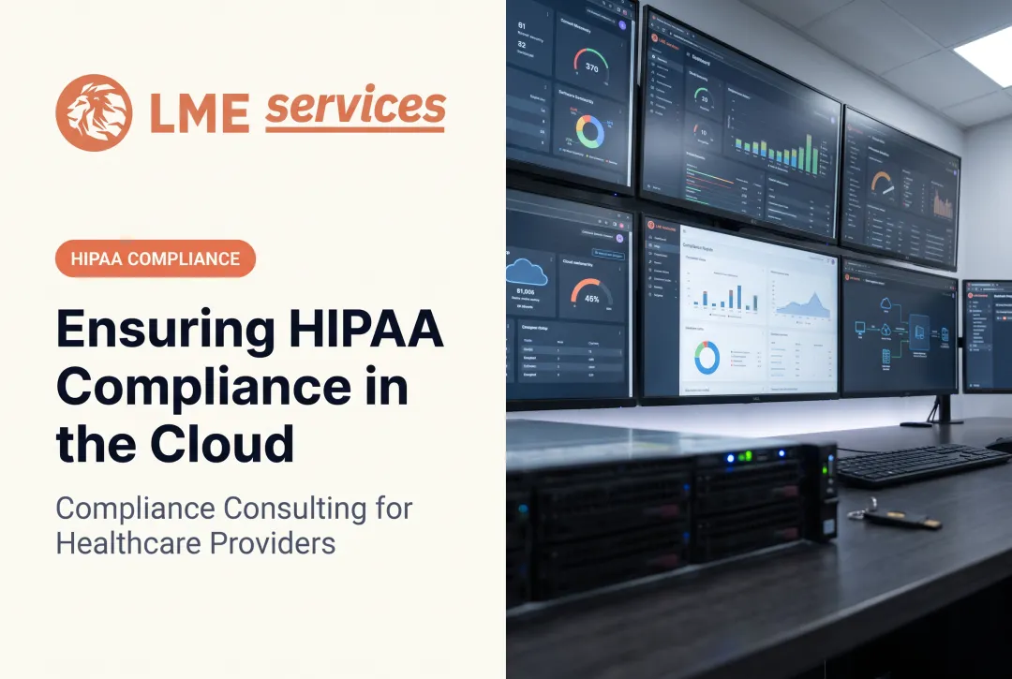Select the HIPAA COMPLIANCE tag
The height and width of the screenshot is (679, 1012).
(x=156, y=258)
